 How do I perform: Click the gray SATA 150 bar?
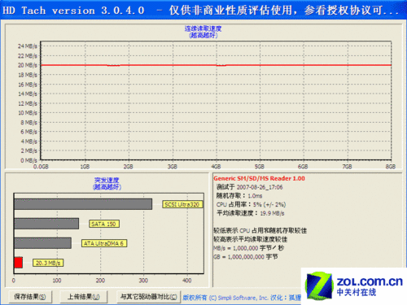coord(46,224)
